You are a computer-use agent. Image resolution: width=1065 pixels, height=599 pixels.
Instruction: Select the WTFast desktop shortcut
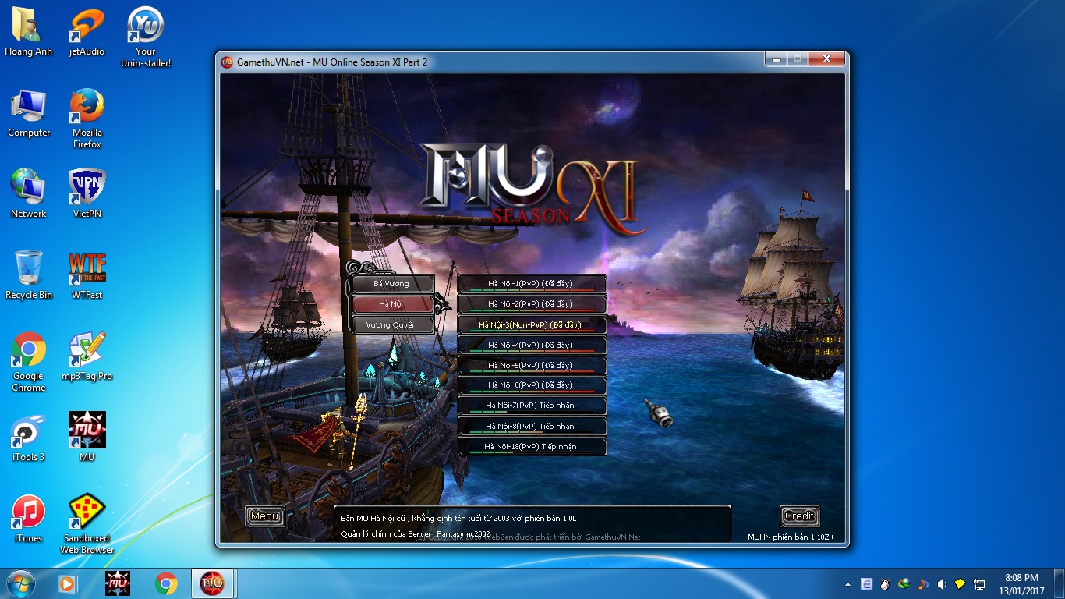pyautogui.click(x=87, y=275)
